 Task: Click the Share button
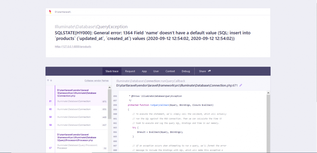pyautogui.click(x=205, y=71)
